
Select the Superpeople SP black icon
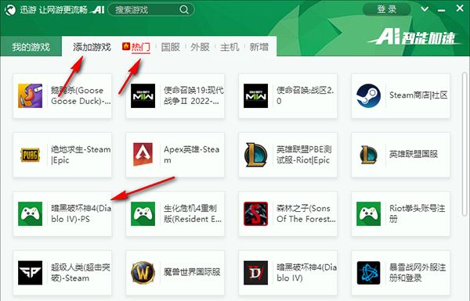[x=30, y=273]
